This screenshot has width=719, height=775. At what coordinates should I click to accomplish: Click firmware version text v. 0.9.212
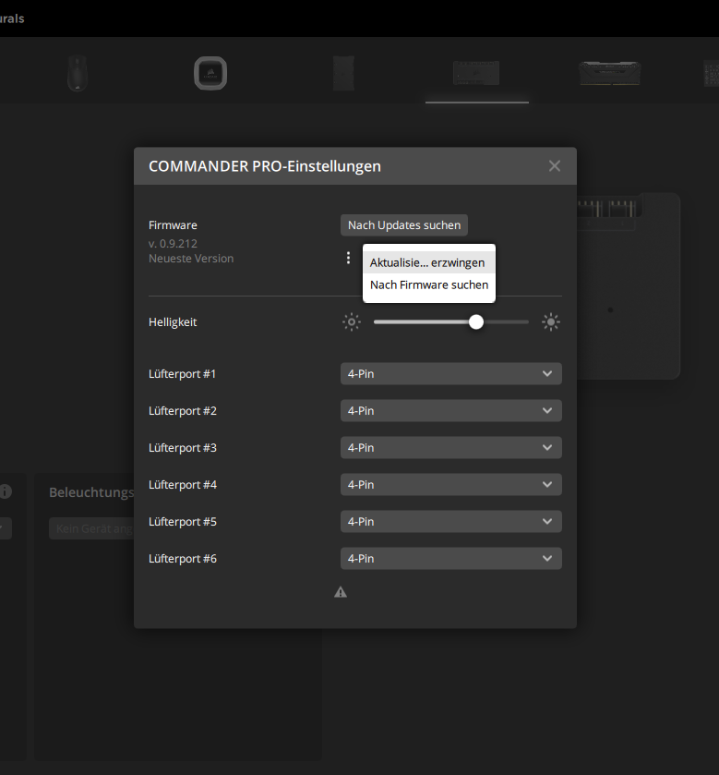point(173,244)
